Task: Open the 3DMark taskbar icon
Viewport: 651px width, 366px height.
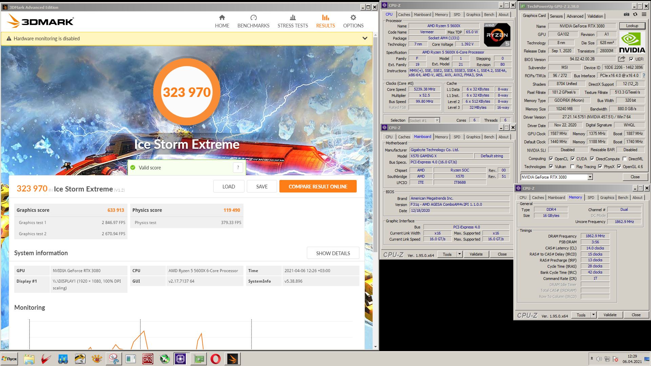Action: (233, 359)
